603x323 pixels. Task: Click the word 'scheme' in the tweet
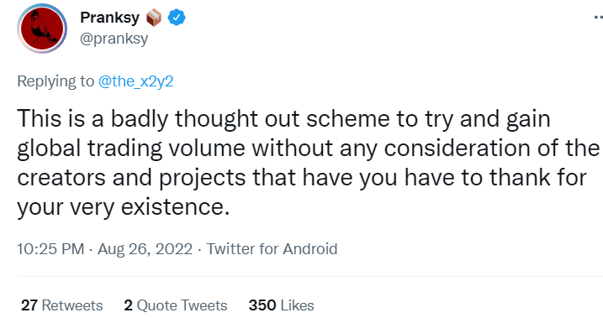(348, 118)
